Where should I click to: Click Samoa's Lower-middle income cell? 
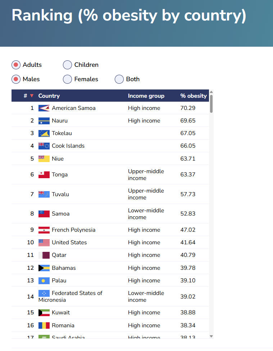tap(146, 214)
